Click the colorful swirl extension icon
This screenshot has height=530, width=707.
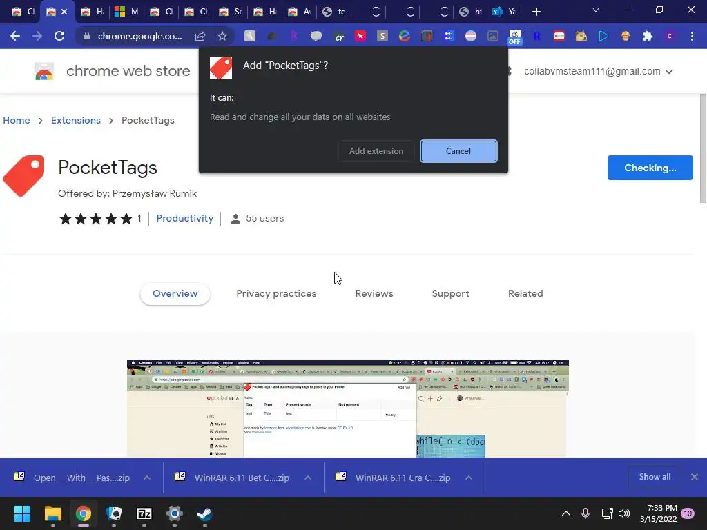pyautogui.click(x=405, y=36)
